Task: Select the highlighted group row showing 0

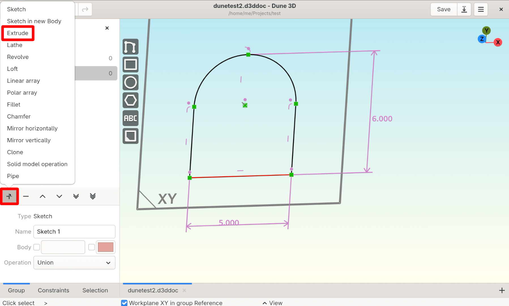Action: [96, 73]
